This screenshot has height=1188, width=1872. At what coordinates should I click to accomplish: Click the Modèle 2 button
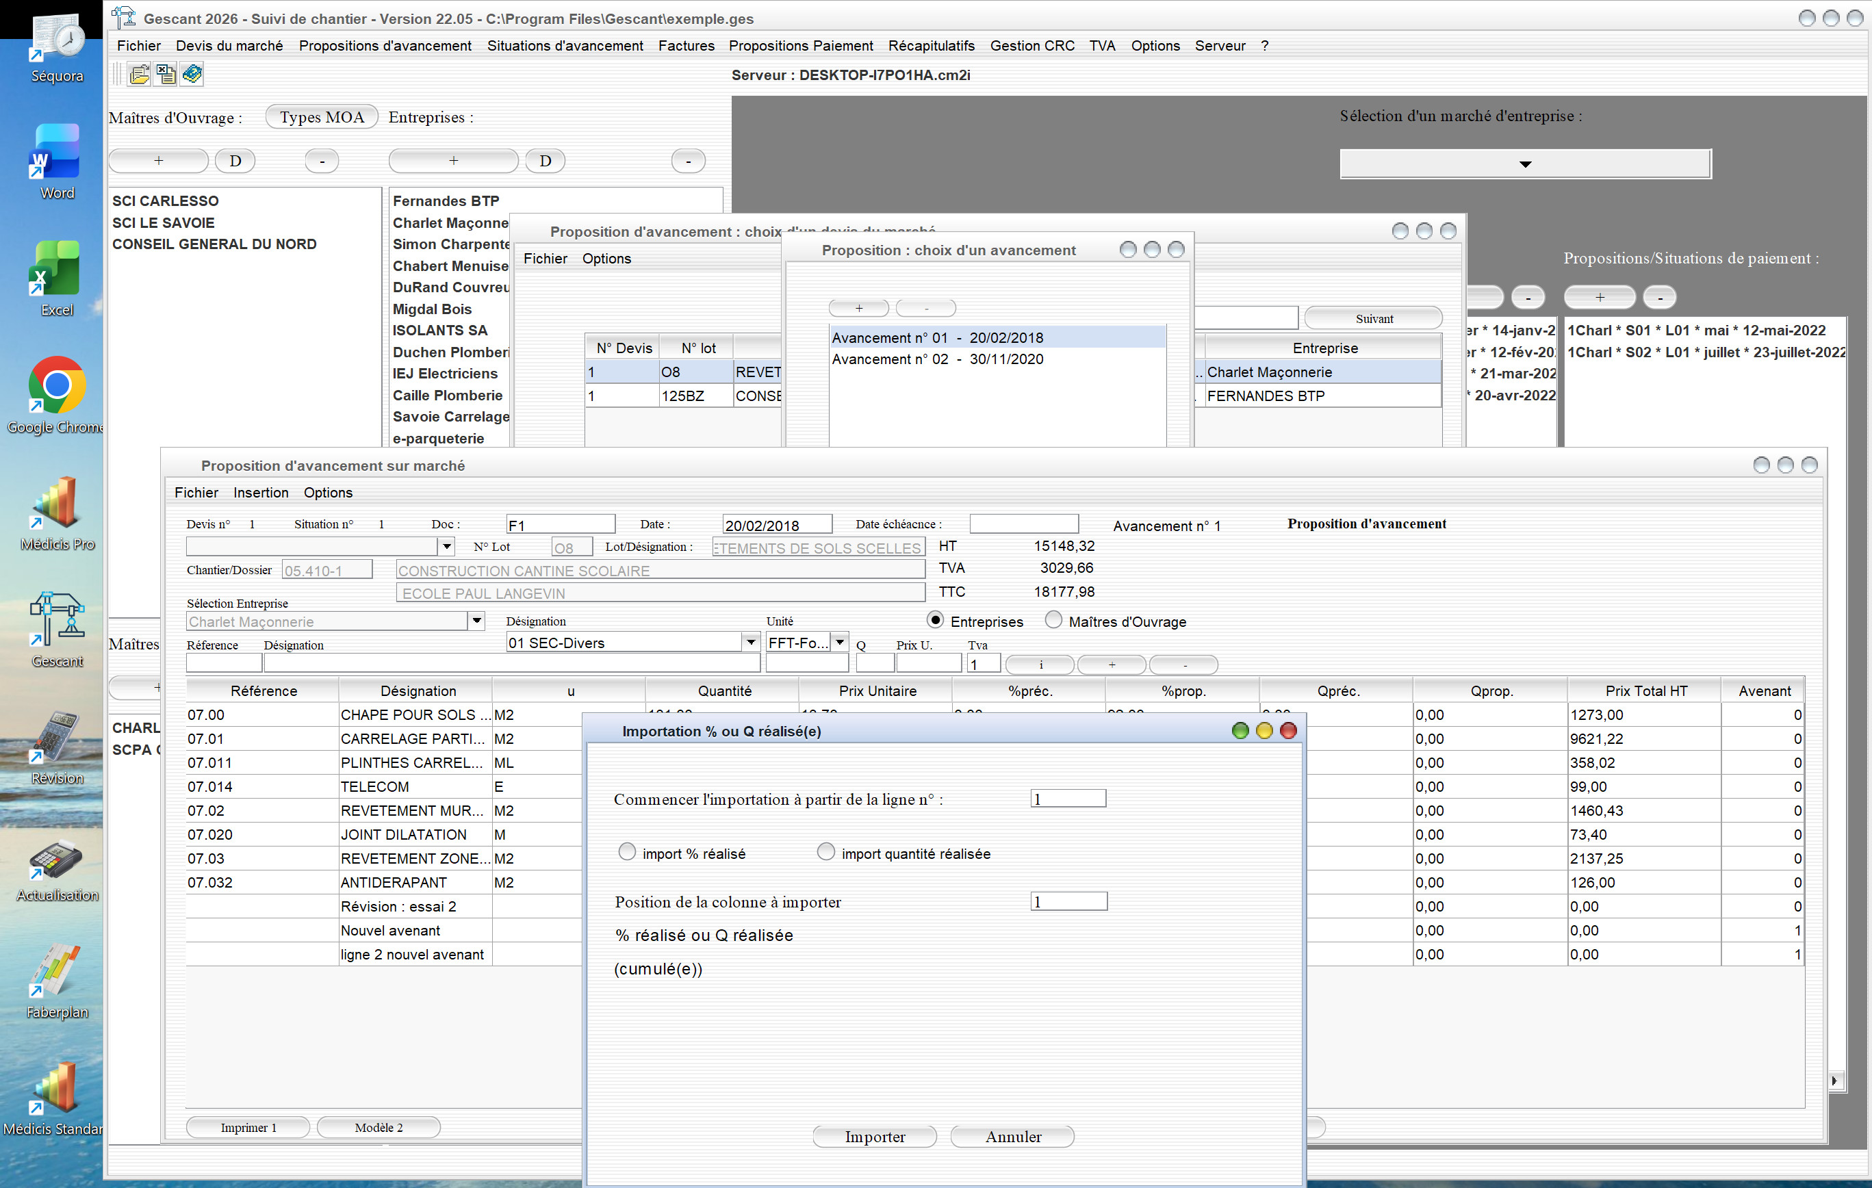pos(379,1127)
